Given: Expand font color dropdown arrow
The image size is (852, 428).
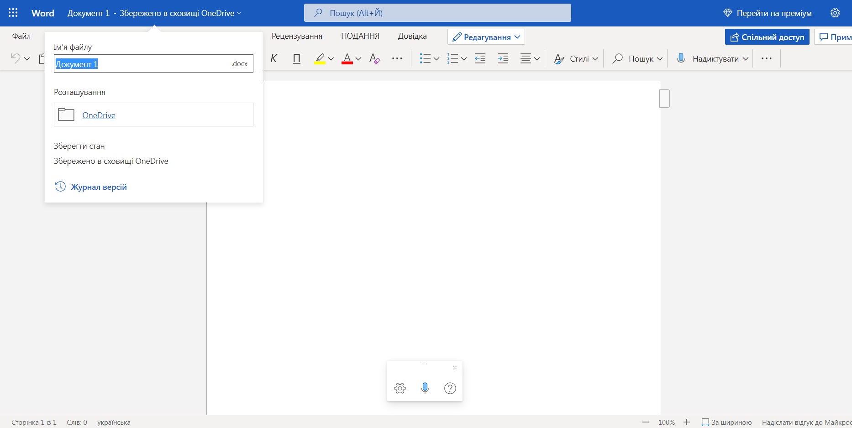Looking at the screenshot, I should coord(358,59).
